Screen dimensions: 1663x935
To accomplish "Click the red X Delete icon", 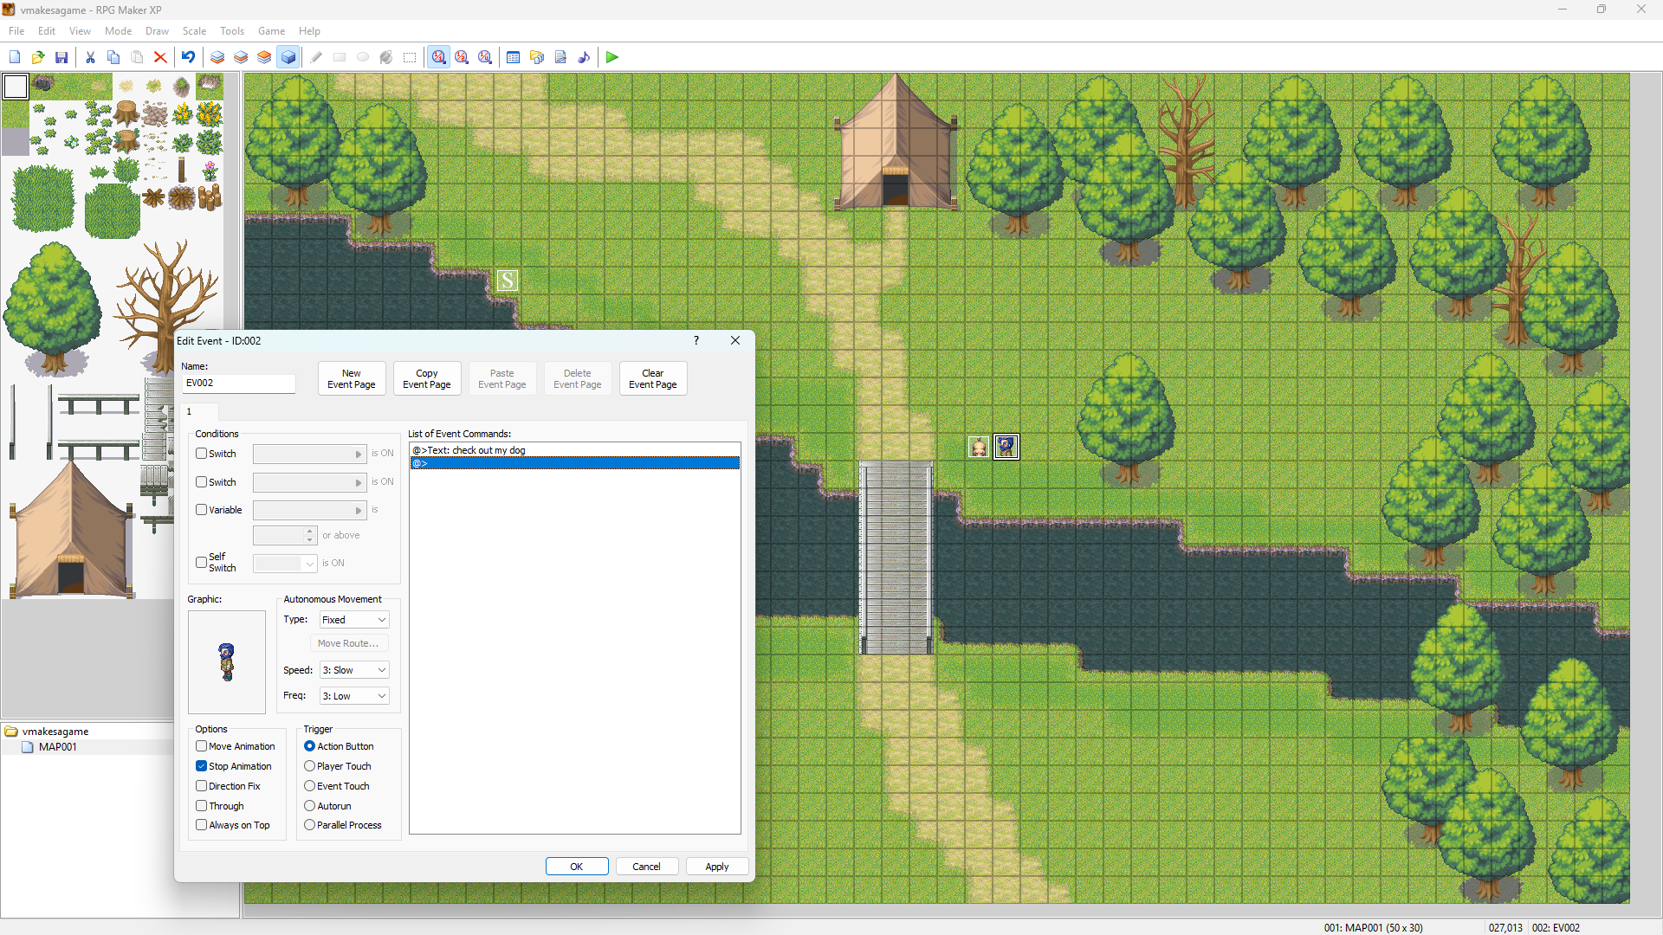I will click(160, 57).
